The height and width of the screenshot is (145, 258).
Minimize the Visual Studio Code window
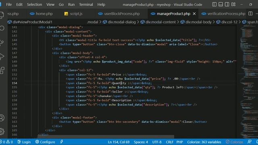(x=241, y=4)
